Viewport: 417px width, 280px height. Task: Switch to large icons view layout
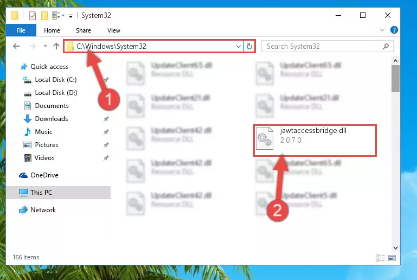[x=392, y=258]
